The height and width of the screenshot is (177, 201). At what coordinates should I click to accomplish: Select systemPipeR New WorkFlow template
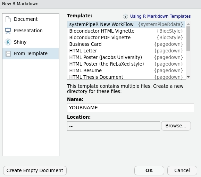[x=126, y=24]
